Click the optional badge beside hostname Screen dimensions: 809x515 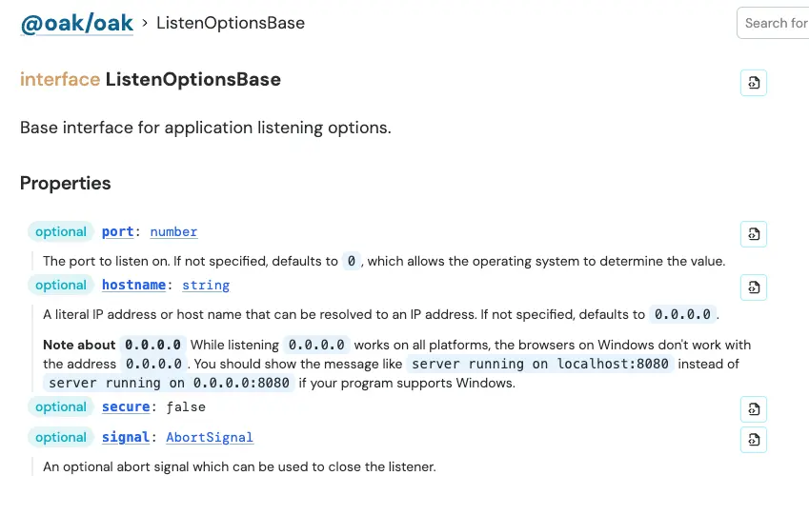pyautogui.click(x=61, y=285)
